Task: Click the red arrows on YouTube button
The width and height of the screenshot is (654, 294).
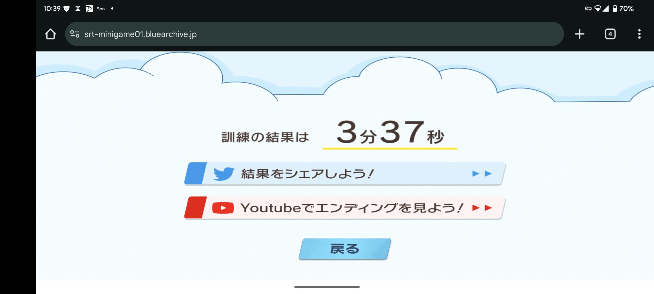Action: pos(482,208)
